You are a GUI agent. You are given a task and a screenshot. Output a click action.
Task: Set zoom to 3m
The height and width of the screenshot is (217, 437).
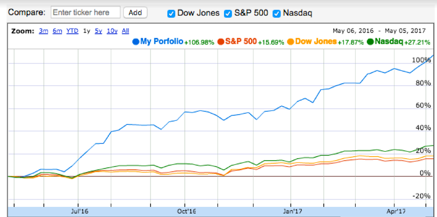point(44,31)
